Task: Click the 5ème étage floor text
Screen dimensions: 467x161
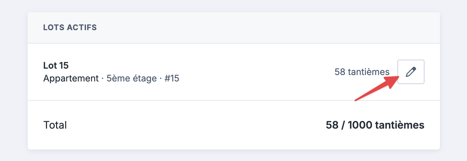Action: point(131,78)
